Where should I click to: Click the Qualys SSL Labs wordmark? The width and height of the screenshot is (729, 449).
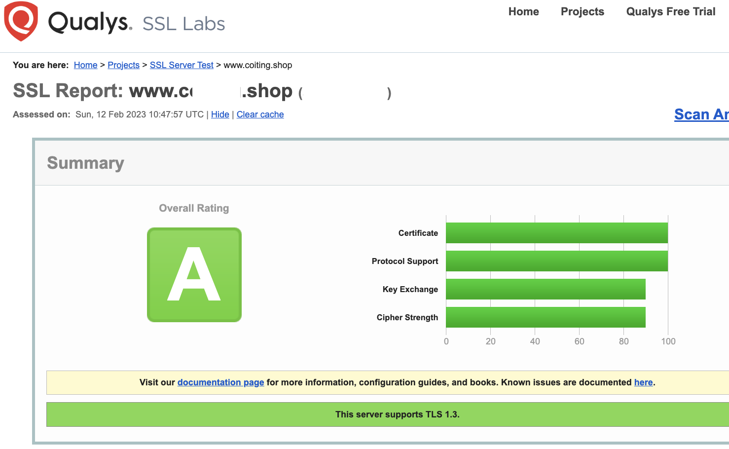137,23
